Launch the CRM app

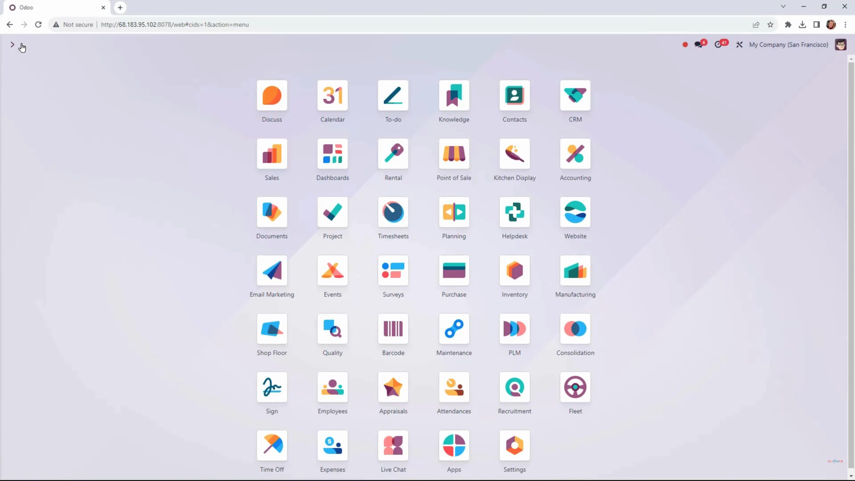(575, 95)
